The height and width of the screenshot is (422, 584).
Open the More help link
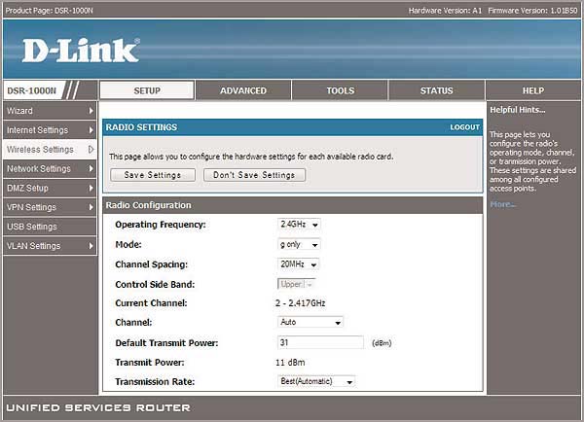tap(502, 204)
